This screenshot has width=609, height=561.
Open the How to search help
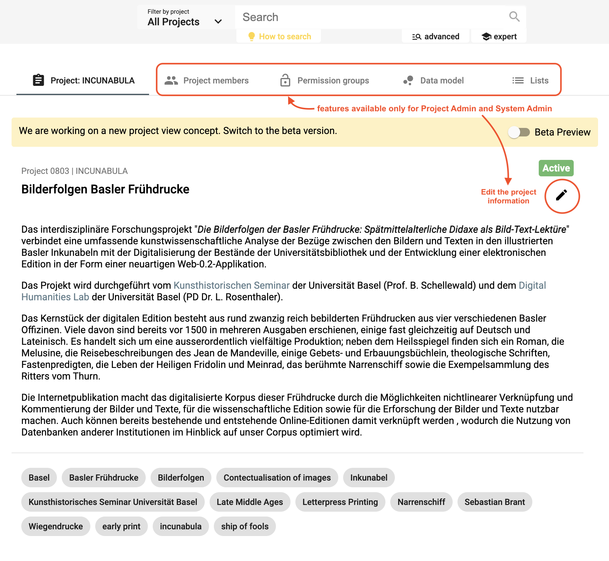click(x=279, y=37)
